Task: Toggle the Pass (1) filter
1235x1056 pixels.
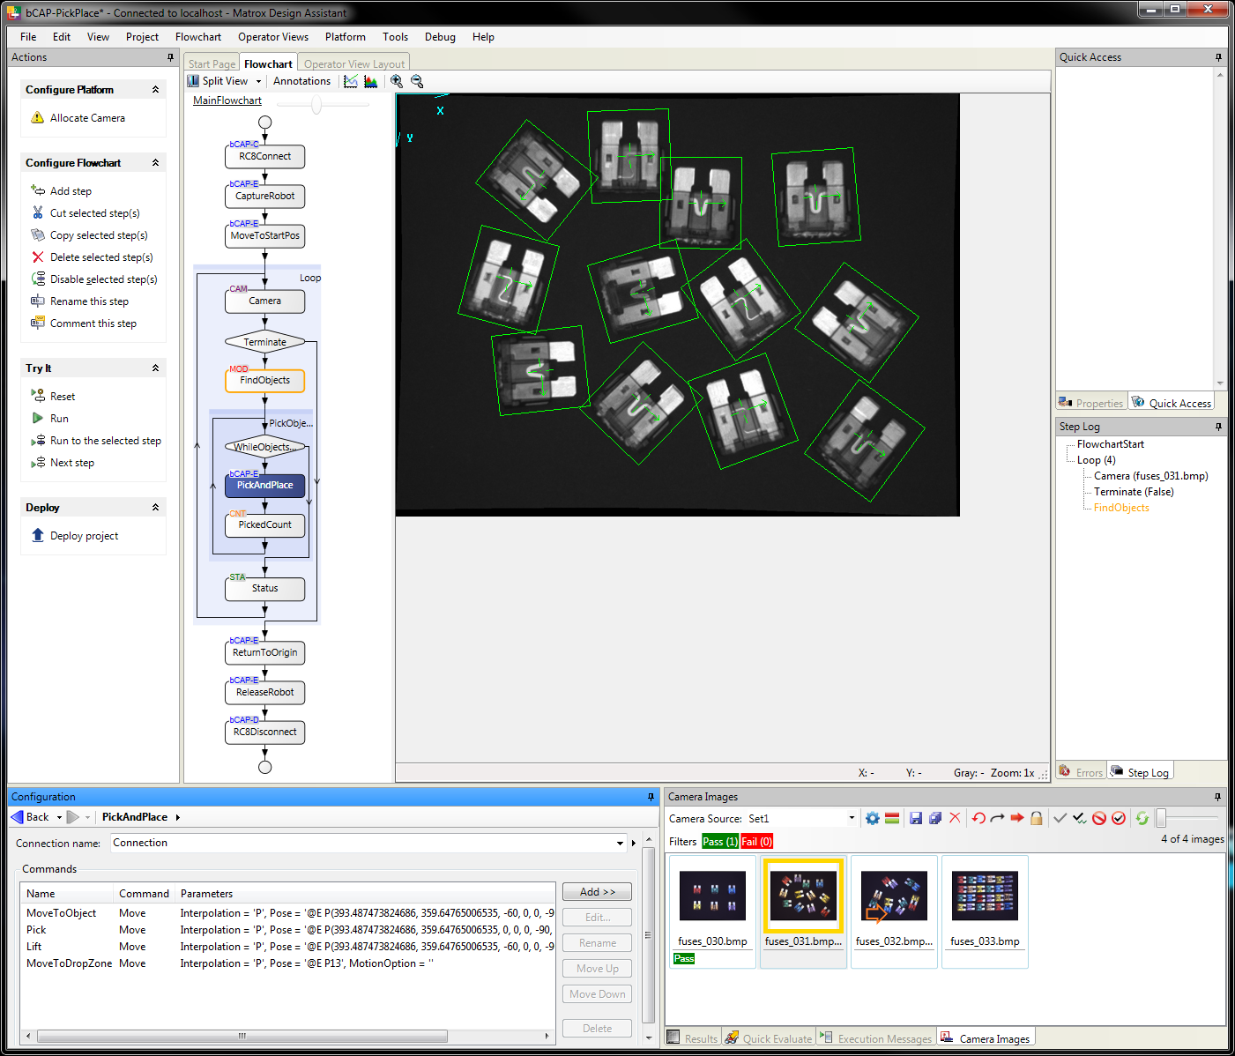Action: coord(720,842)
